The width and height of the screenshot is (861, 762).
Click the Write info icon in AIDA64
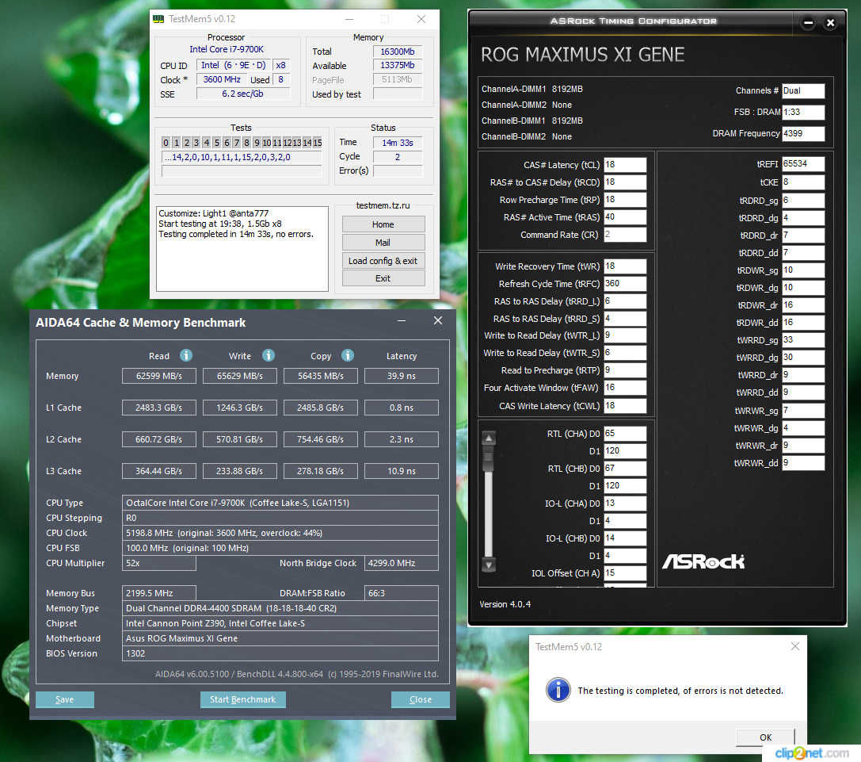[x=268, y=355]
